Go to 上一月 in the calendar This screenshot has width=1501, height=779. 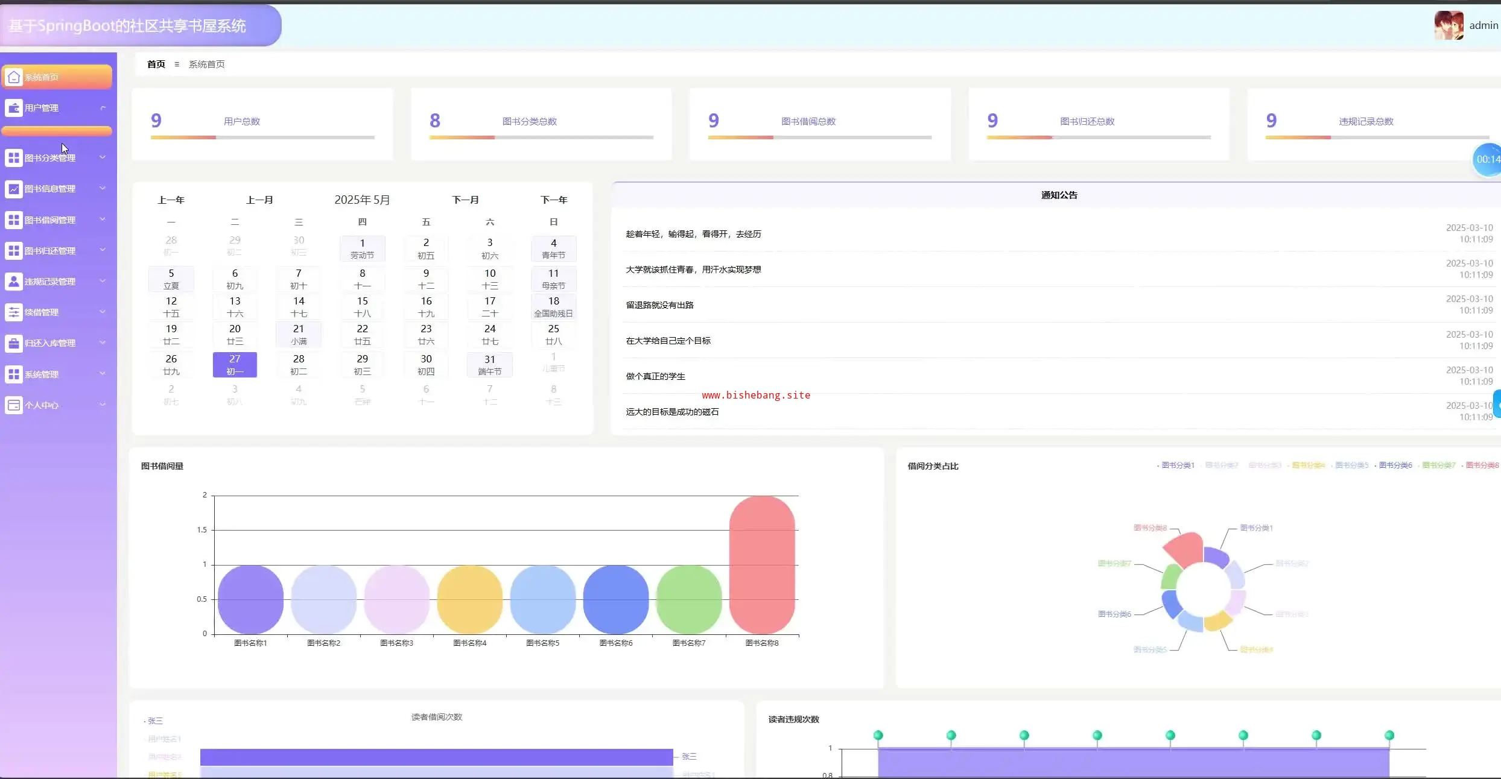259,200
